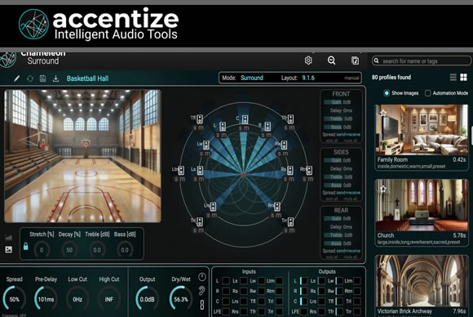Show the room image view icon
473x317 pixels.
click(x=9, y=249)
